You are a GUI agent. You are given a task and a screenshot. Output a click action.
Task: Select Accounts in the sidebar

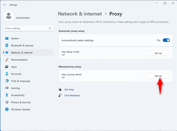[28, 74]
